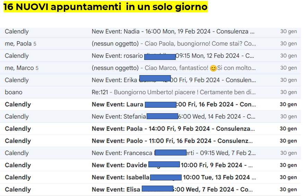Open the 'Re:121' email from boano
Viewport: 304px width, 196px height.
tap(173, 92)
